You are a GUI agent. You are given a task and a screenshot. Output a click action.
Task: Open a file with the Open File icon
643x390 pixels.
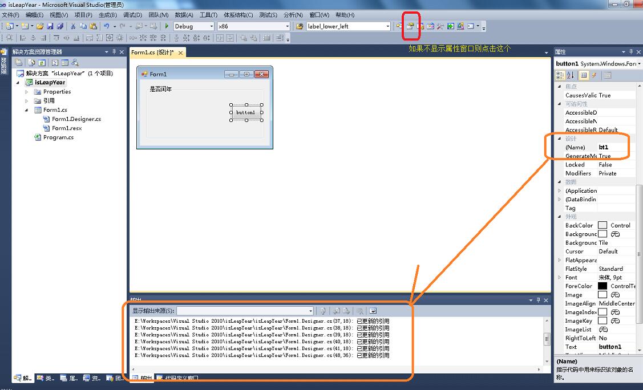(40, 26)
